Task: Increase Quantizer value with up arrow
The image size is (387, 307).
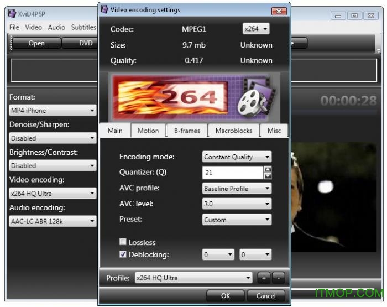Action: pyautogui.click(x=268, y=169)
